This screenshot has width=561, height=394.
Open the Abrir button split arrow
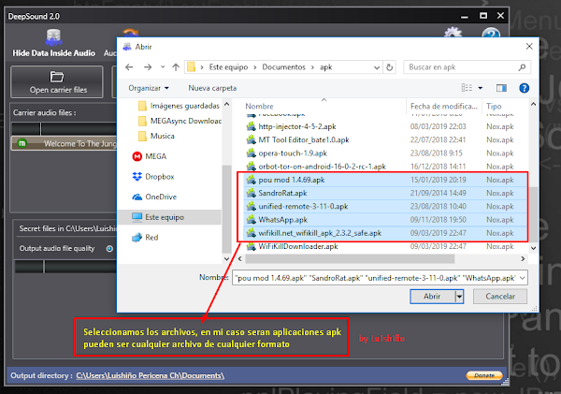click(x=459, y=297)
